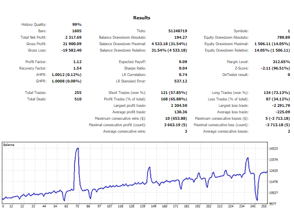Click the Results heading at top

tap(141, 17)
